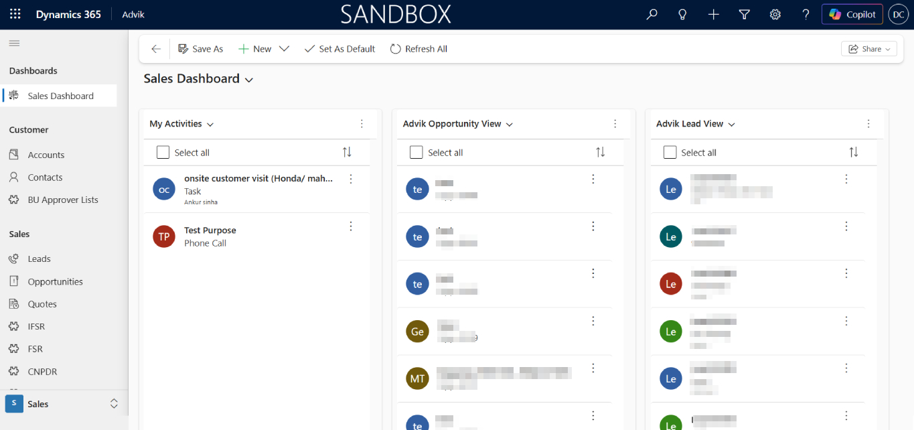914x430 pixels.
Task: Select Sales Dashboard in the sidebar
Action: click(60, 96)
